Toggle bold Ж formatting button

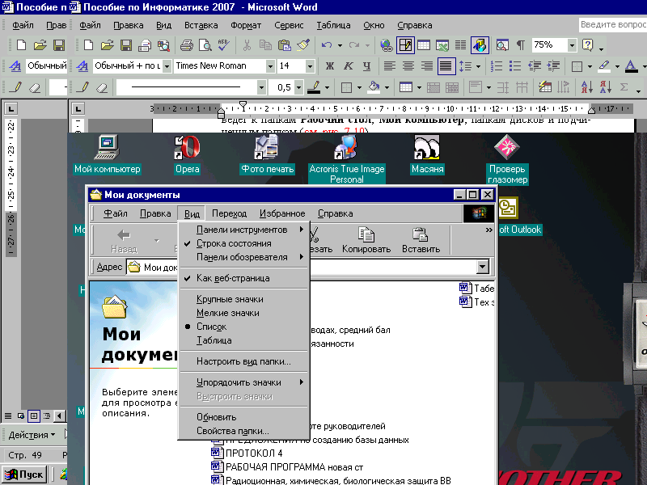click(329, 66)
